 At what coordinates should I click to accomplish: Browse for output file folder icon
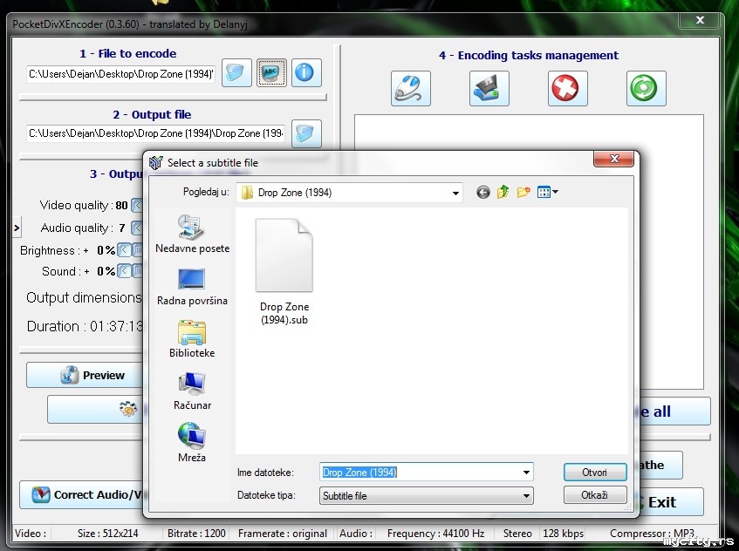tap(306, 133)
